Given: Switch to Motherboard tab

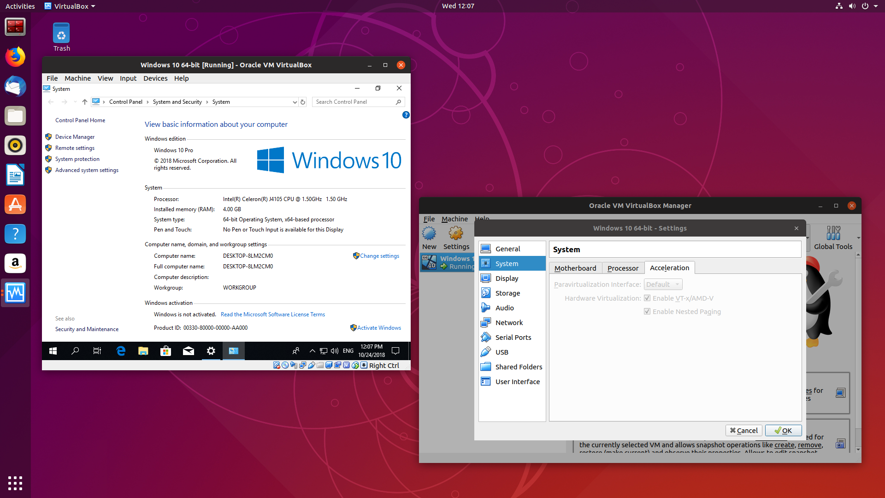Looking at the screenshot, I should [x=575, y=268].
